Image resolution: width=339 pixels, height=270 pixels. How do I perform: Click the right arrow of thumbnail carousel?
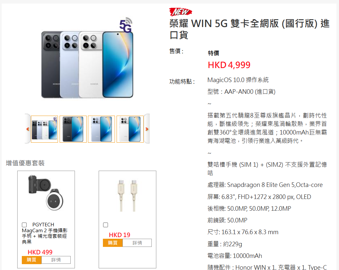(147, 129)
